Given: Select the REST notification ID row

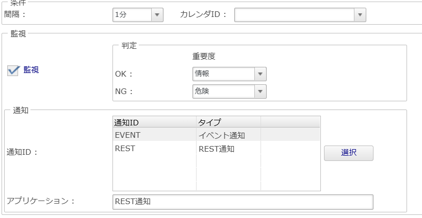Looking at the screenshot, I should [x=154, y=149].
